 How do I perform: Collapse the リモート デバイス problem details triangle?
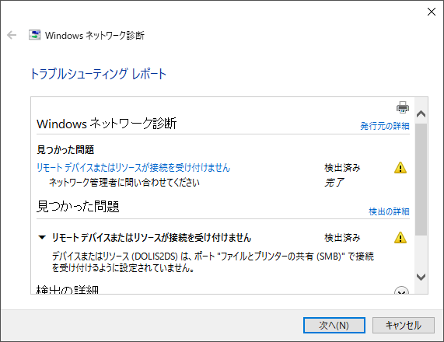(42, 237)
